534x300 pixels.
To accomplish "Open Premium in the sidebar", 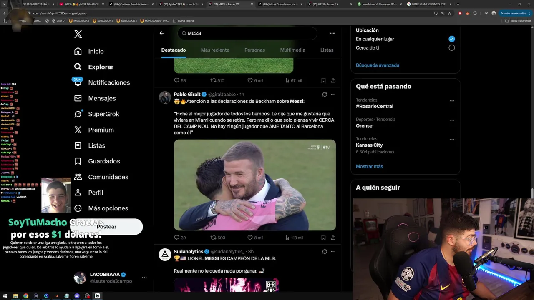I will 94,130.
